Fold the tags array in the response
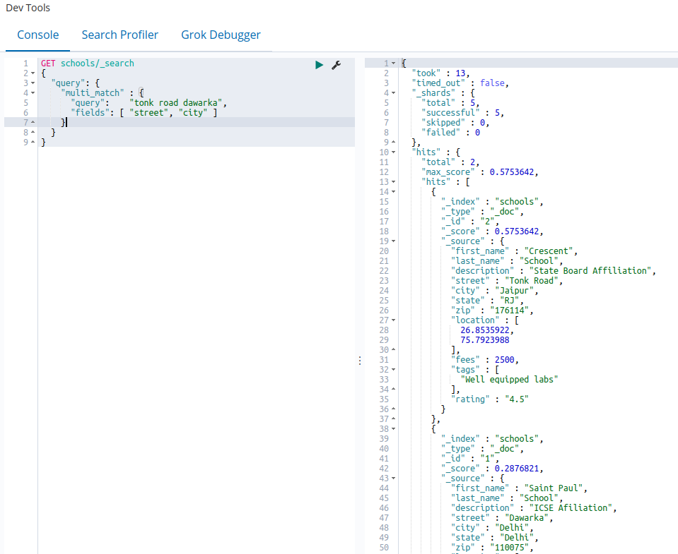 (x=394, y=370)
